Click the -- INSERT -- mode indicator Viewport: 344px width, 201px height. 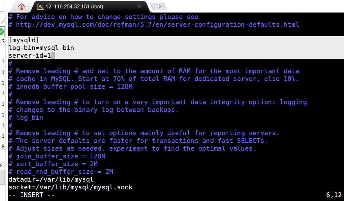pos(32,195)
